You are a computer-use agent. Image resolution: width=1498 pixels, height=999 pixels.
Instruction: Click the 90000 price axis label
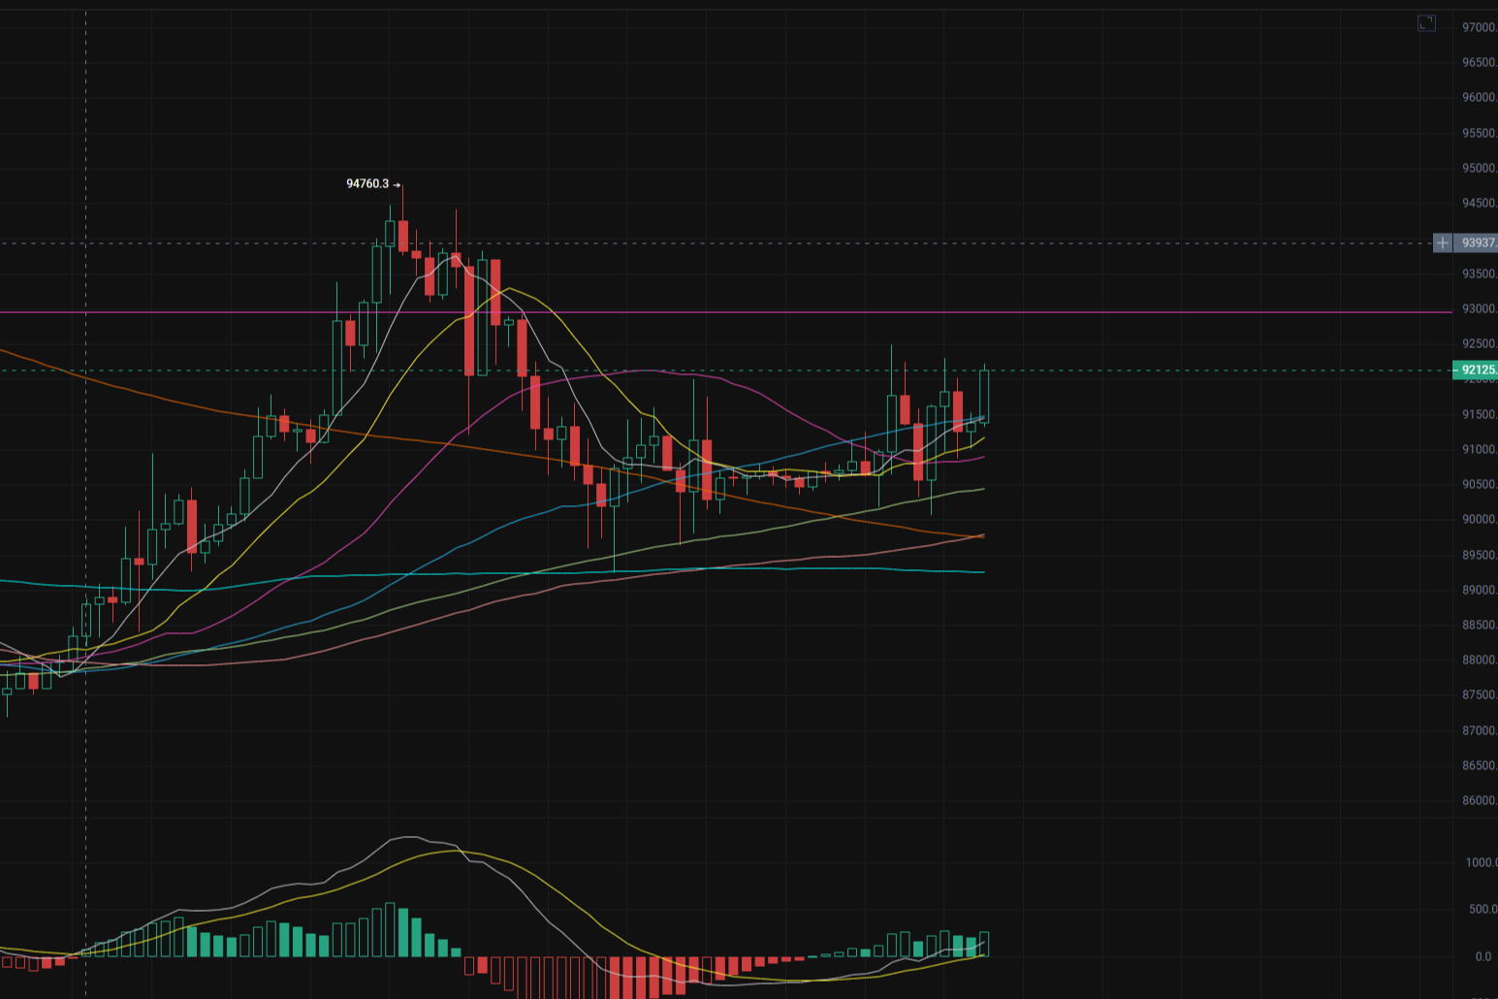click(x=1478, y=519)
